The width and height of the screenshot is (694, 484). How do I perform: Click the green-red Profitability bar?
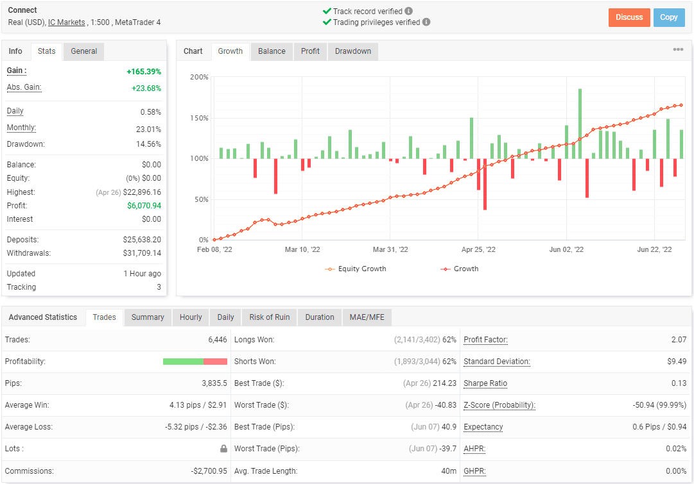[195, 361]
